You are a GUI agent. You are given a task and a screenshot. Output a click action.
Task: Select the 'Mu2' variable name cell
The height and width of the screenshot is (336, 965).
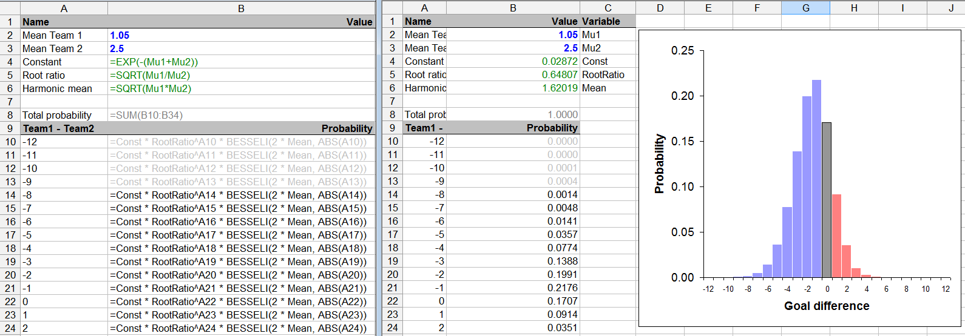pyautogui.click(x=608, y=48)
